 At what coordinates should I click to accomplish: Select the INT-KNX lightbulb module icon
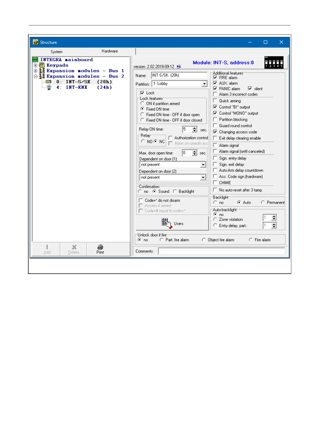coord(49,87)
